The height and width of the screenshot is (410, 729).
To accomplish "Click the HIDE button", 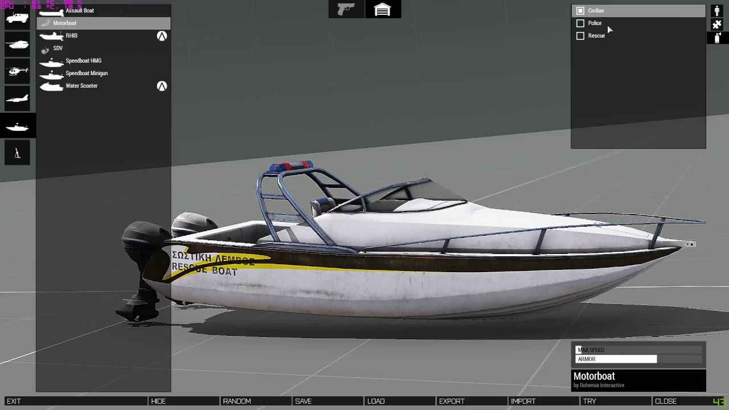I will [183, 401].
